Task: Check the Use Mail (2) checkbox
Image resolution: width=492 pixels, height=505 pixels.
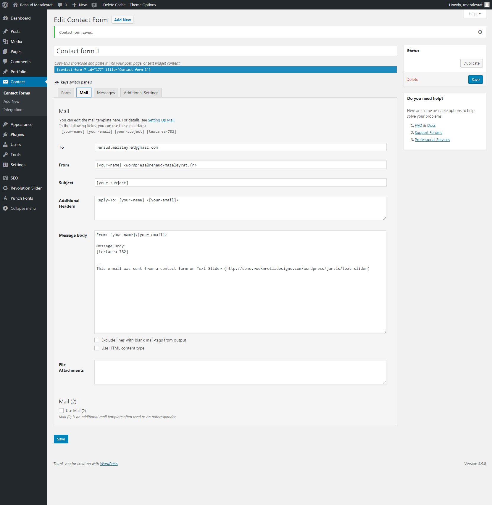Action: coord(61,411)
